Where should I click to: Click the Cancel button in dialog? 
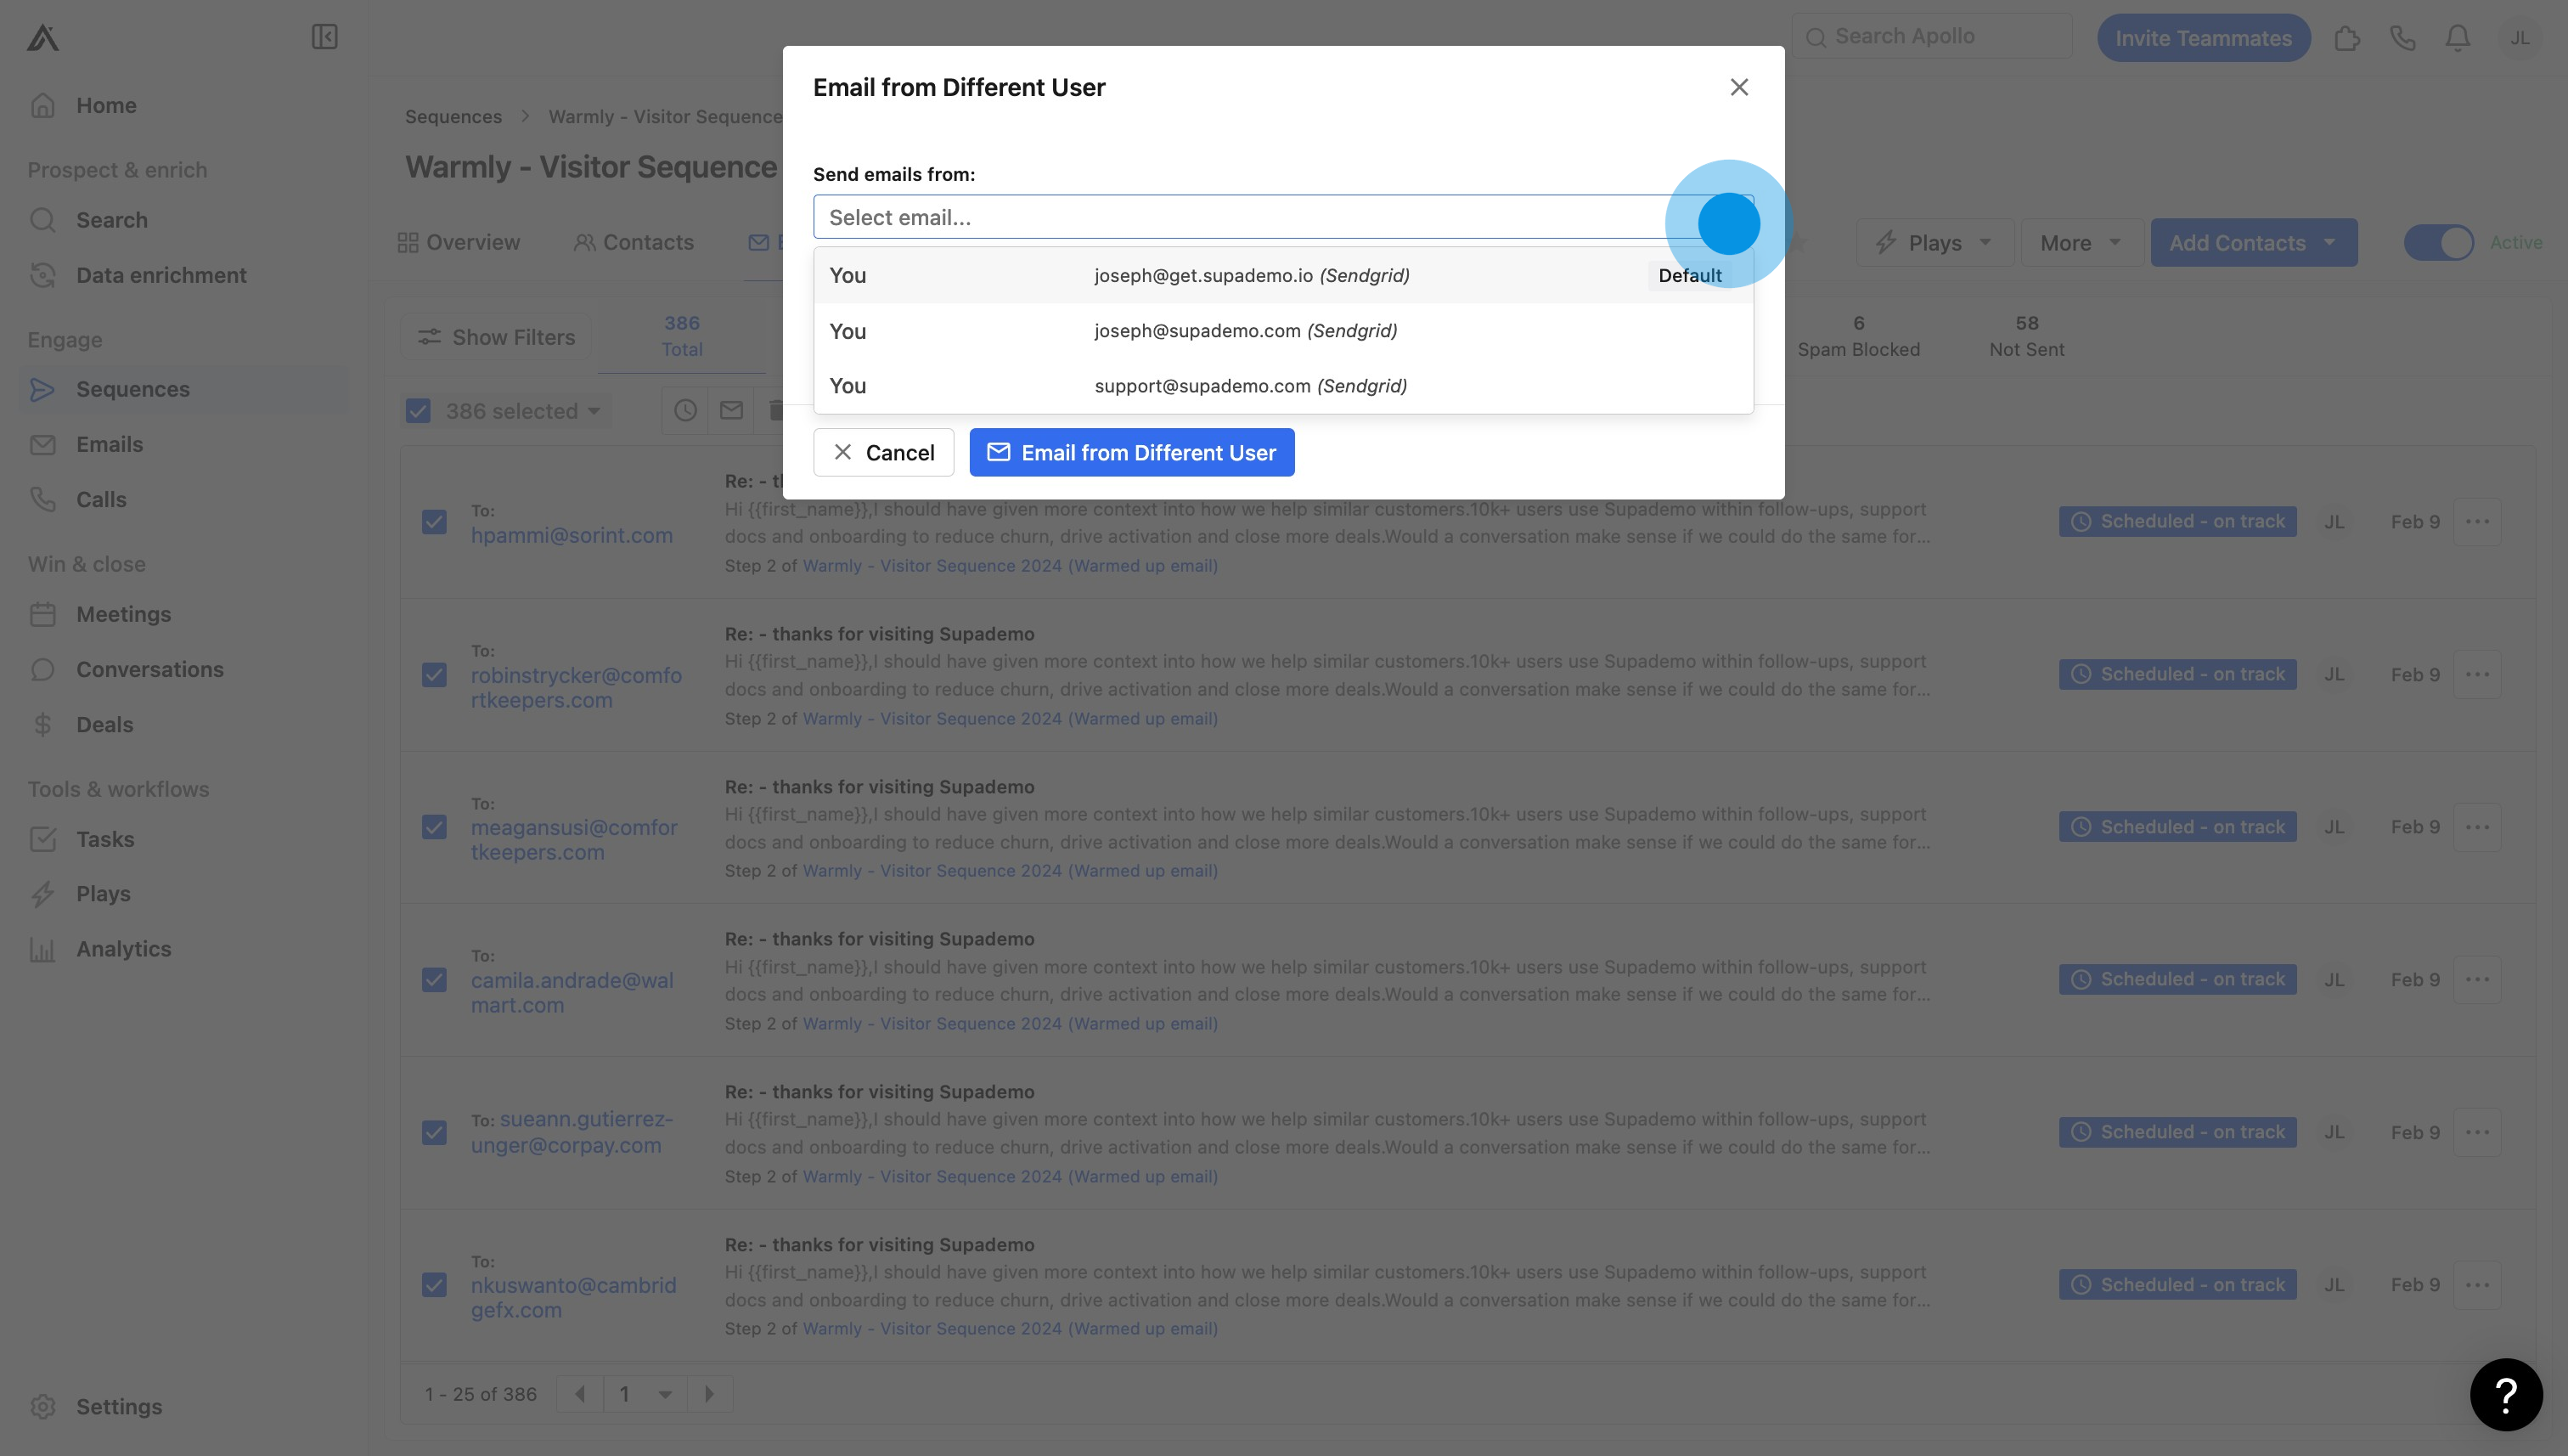882,453
